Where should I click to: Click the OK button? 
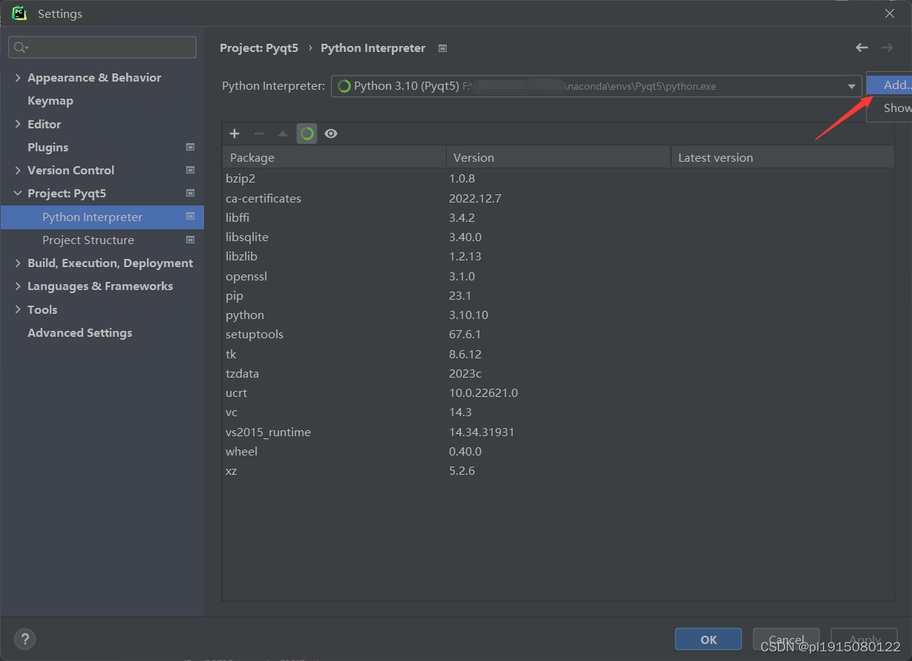tap(708, 639)
